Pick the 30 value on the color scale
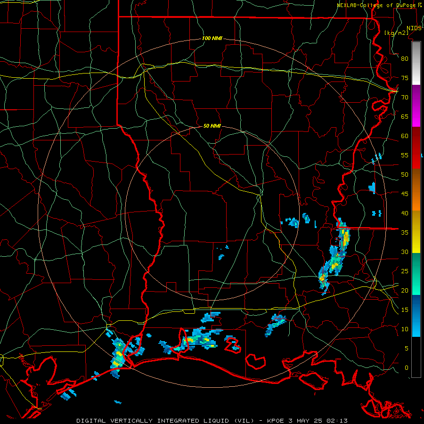424x424 pixels. click(405, 252)
